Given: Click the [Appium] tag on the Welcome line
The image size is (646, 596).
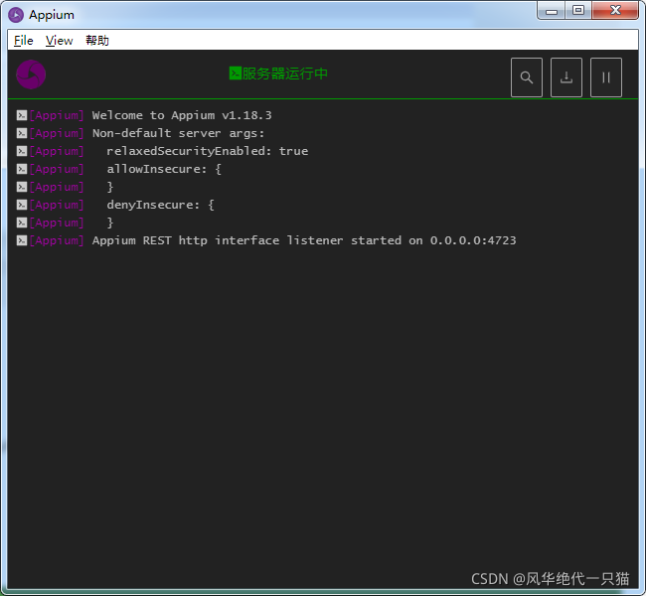Looking at the screenshot, I should tap(57, 115).
